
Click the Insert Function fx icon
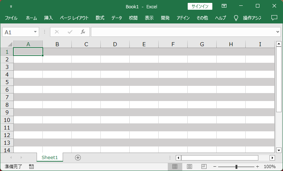coord(83,32)
